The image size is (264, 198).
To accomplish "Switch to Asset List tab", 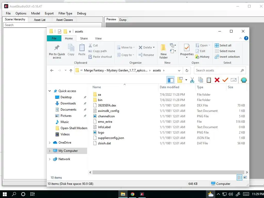I will [x=40, y=20].
